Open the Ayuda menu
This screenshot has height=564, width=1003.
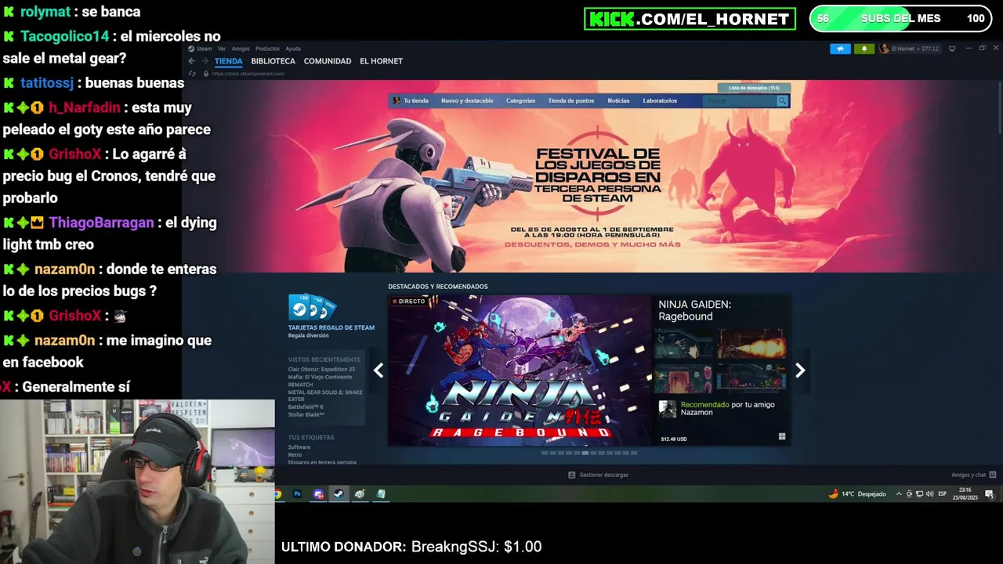[293, 49]
